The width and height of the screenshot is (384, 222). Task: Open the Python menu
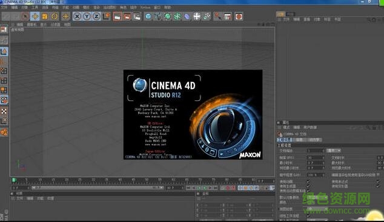(145, 8)
